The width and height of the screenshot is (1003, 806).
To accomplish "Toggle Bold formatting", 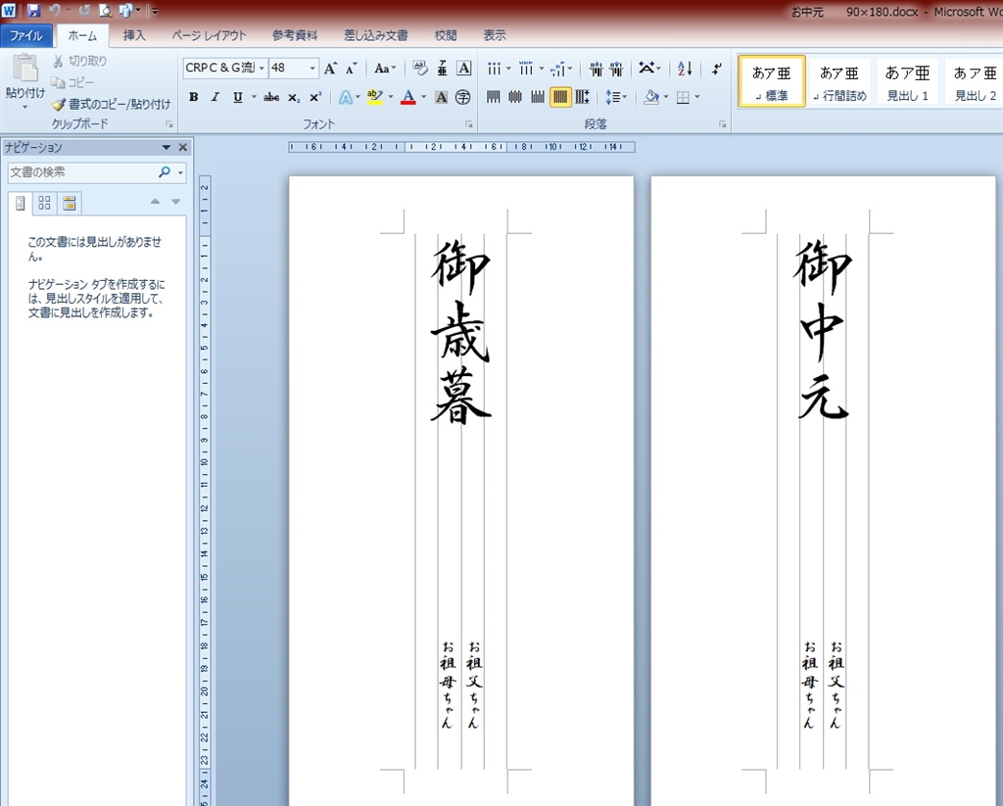I will (193, 97).
